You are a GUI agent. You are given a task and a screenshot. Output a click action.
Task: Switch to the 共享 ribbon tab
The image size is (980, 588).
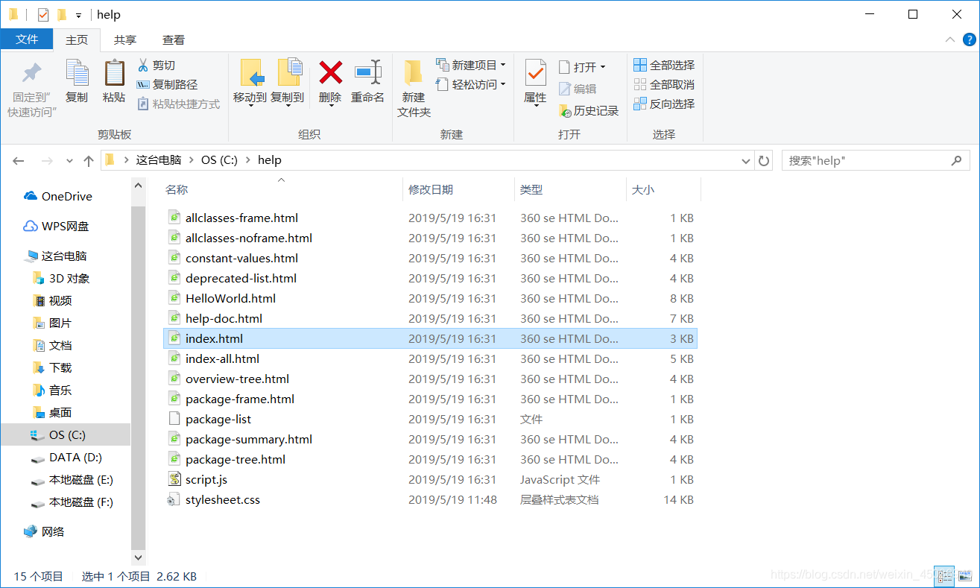(x=125, y=39)
